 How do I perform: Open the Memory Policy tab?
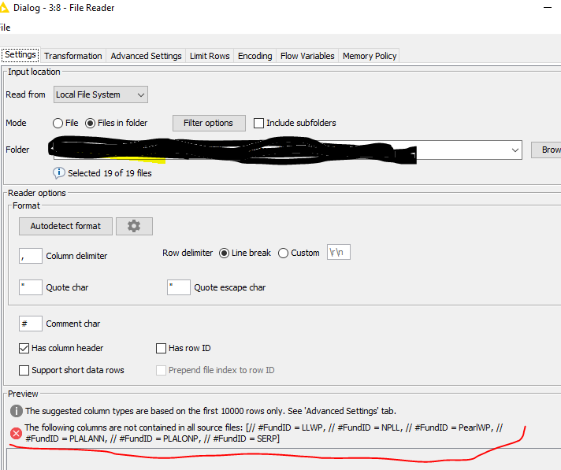tap(370, 56)
